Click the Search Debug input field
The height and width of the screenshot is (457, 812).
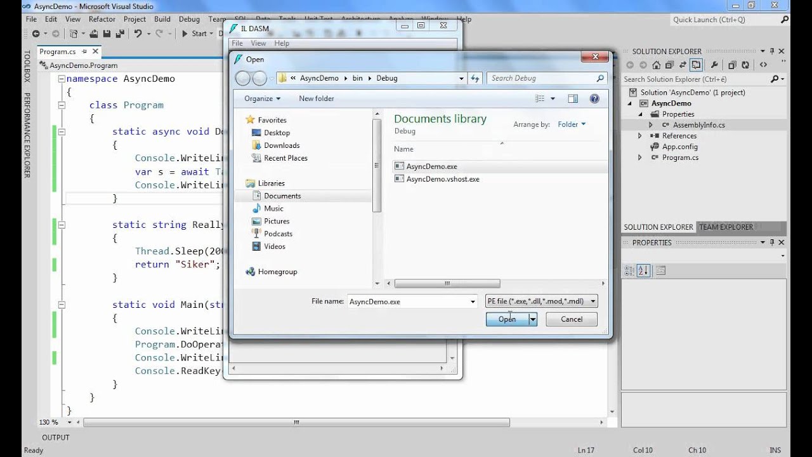coord(541,78)
